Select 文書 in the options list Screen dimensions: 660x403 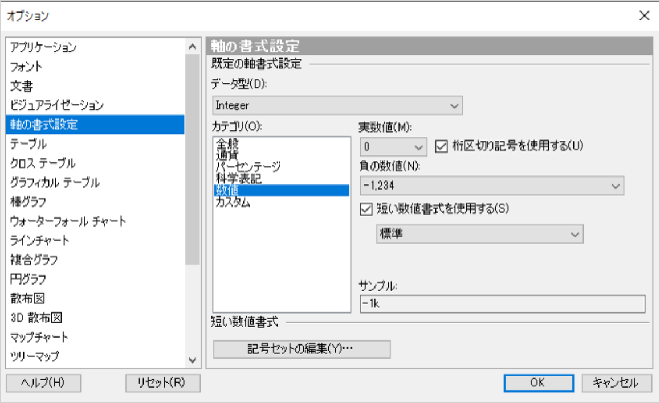(x=95, y=86)
